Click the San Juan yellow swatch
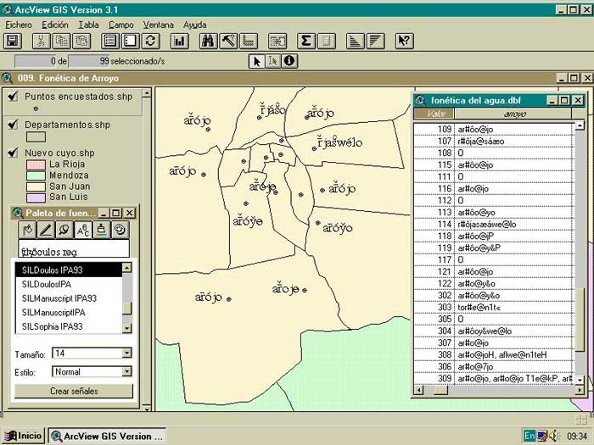594x445 pixels. (36, 187)
